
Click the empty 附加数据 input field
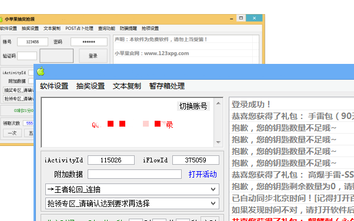[135, 174]
